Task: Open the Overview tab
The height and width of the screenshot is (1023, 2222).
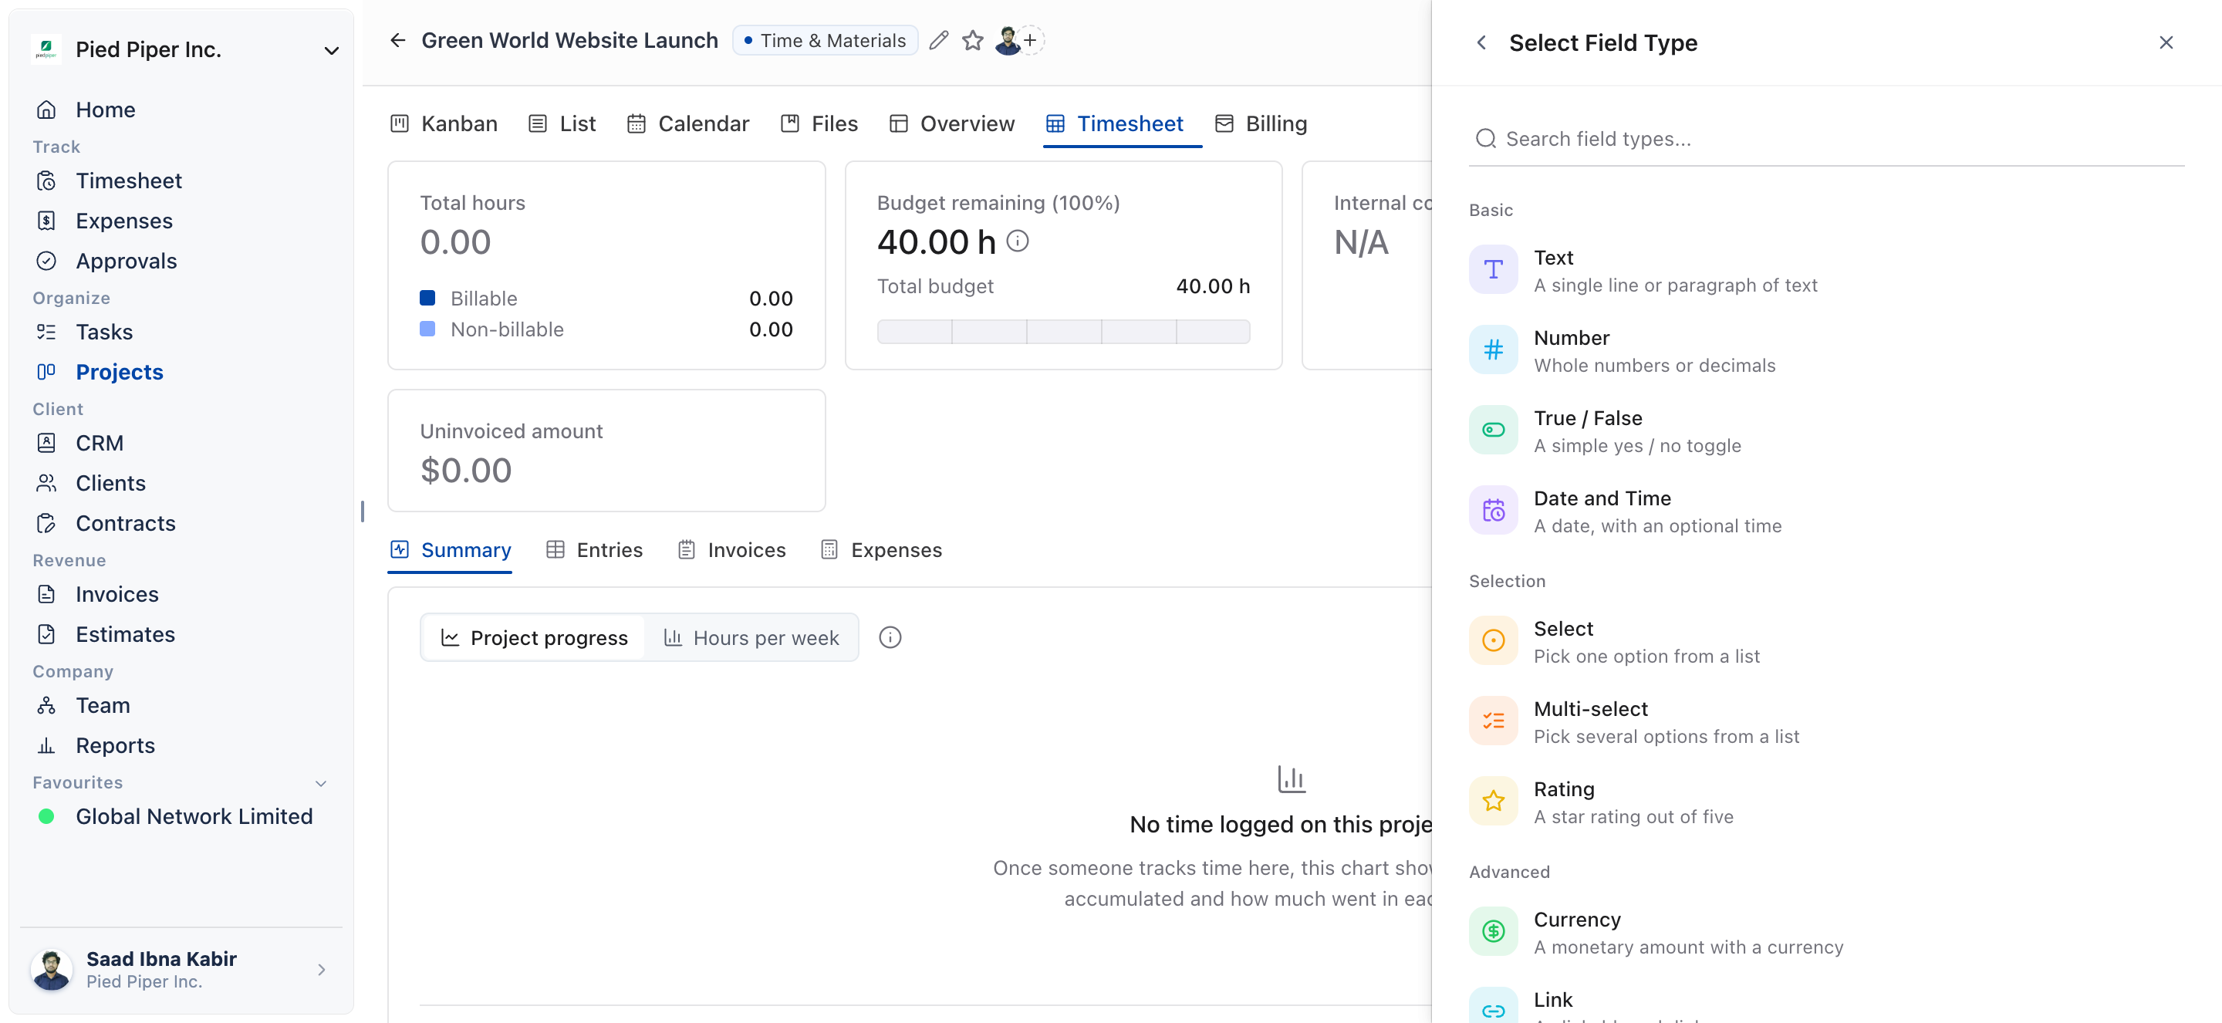Action: [951, 123]
